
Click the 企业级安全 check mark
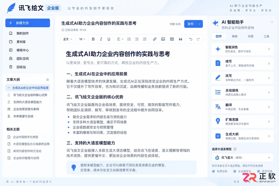pos(235,171)
